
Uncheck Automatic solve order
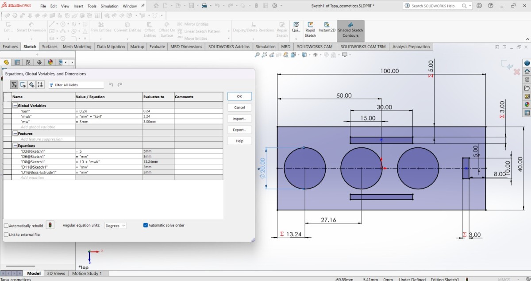point(146,225)
